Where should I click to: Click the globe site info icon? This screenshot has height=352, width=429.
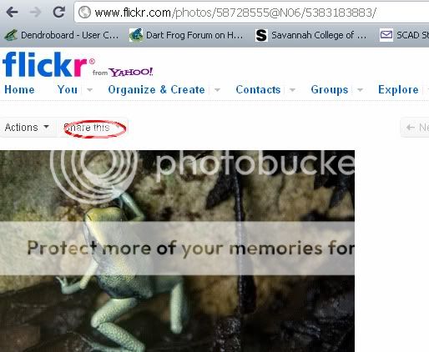(84, 12)
